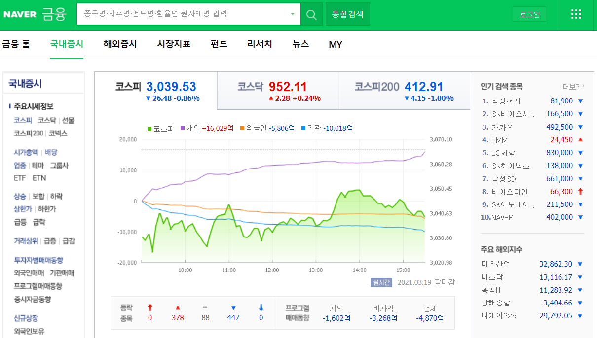Click the NAVER logo in the header
Screen dimensions: 597x338
click(x=20, y=14)
